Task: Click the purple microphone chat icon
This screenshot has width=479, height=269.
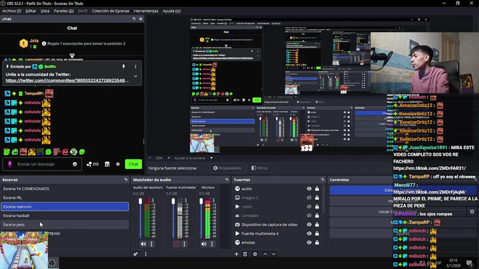Action: coord(10,164)
